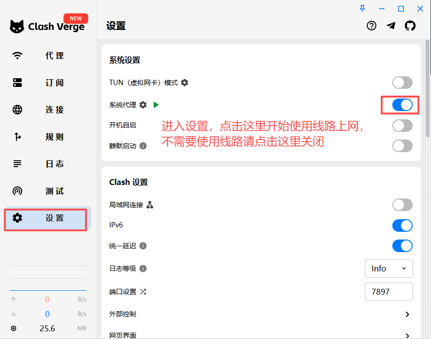Click the port number field showing 7897

pyautogui.click(x=388, y=292)
